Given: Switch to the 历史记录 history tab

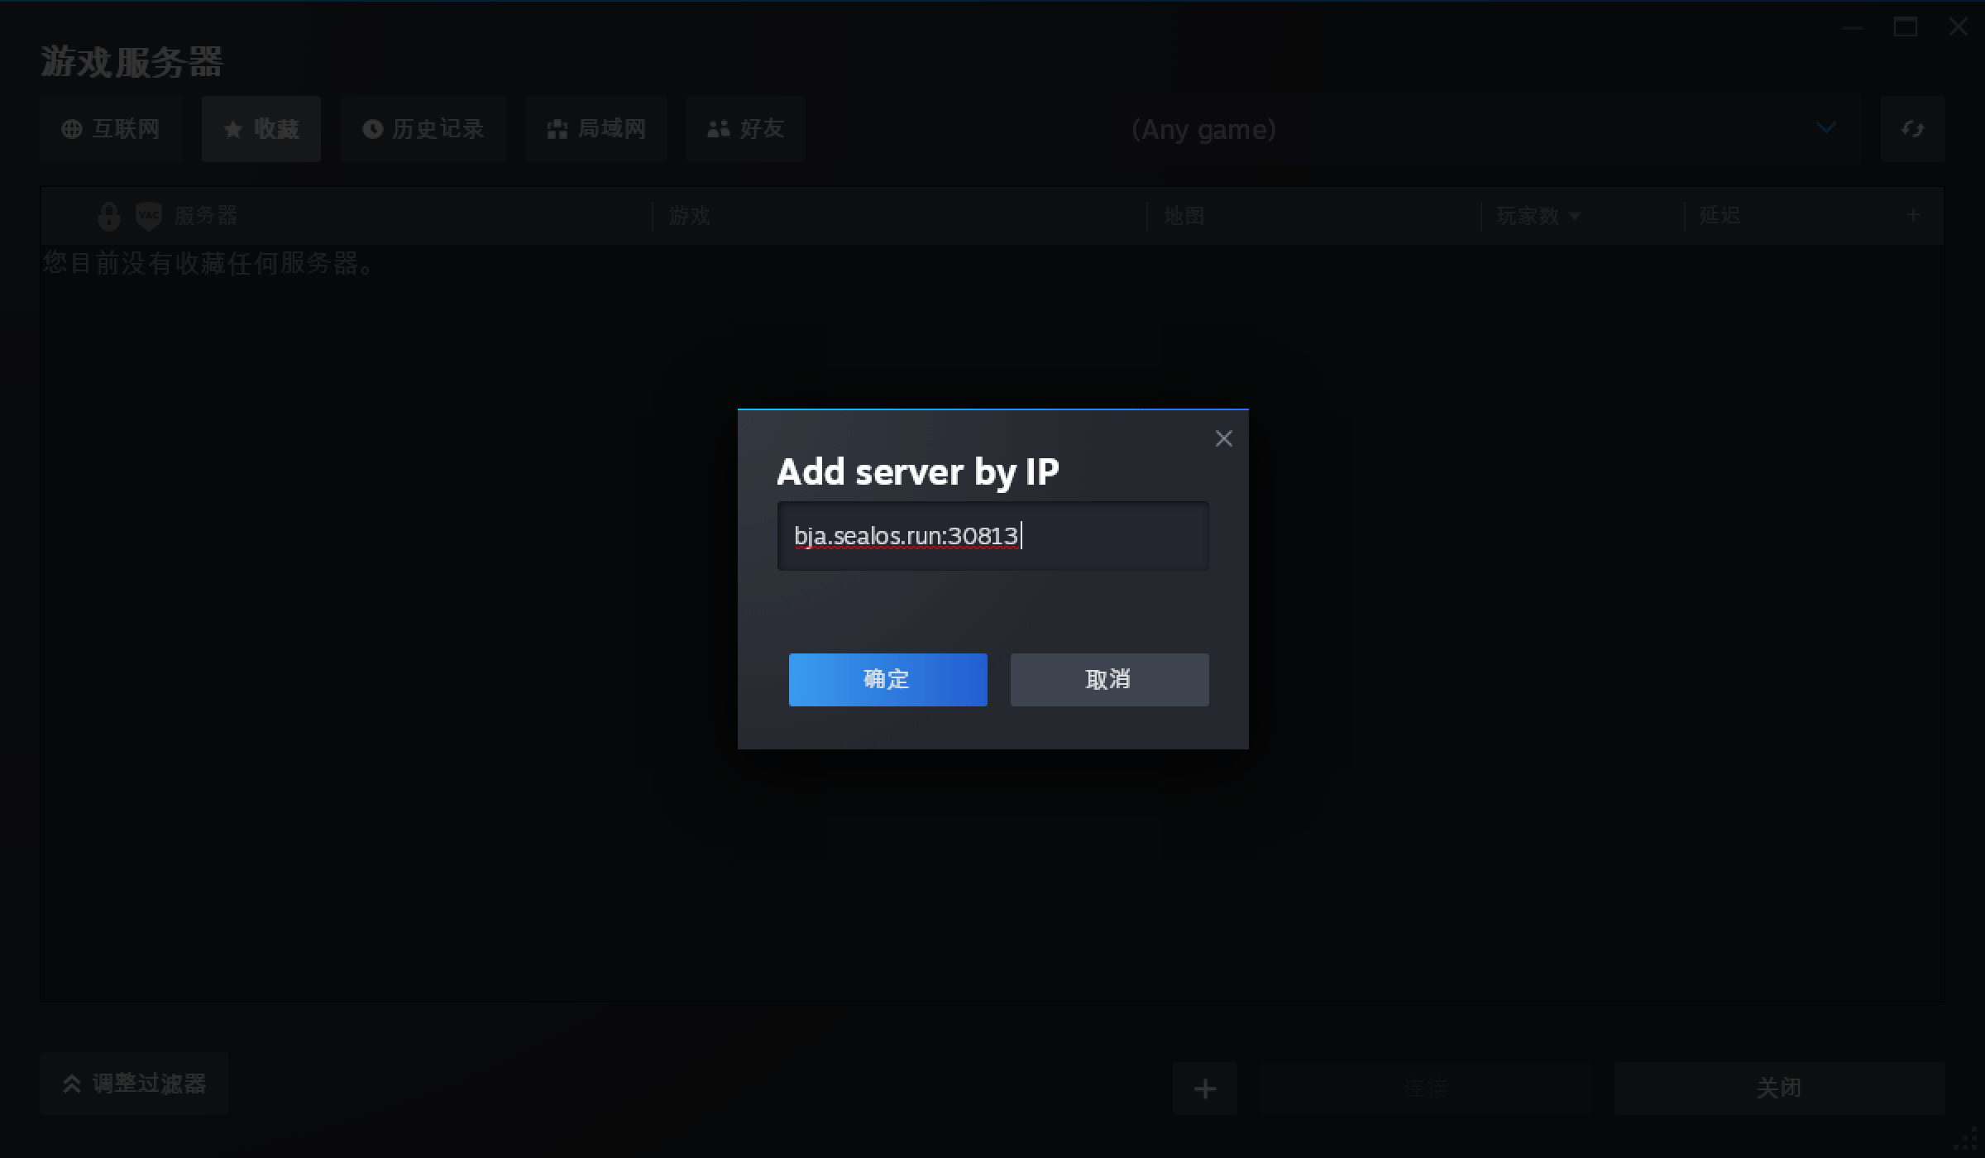Looking at the screenshot, I should pos(423,129).
